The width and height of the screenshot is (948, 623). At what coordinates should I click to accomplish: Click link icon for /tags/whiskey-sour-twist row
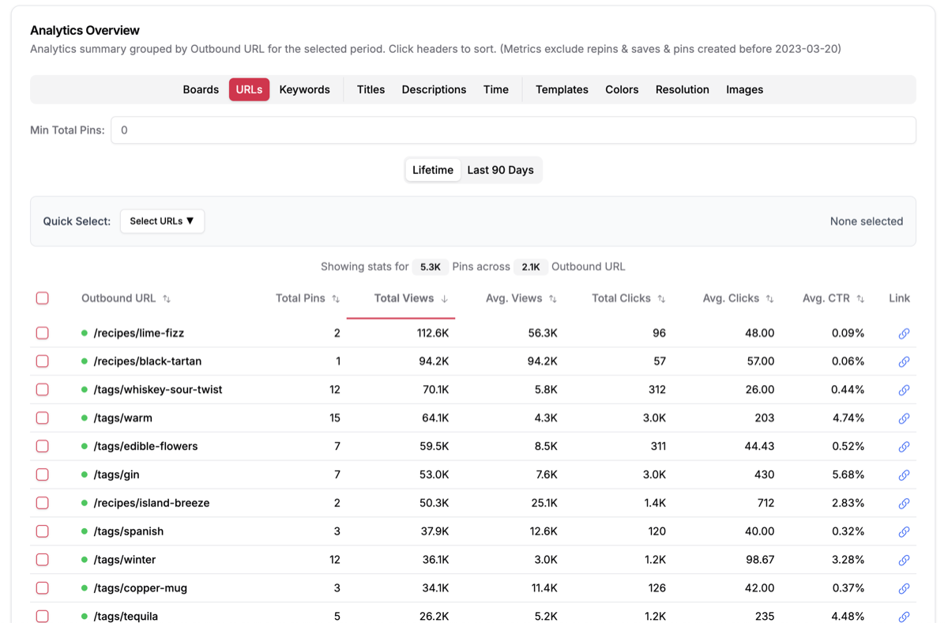point(904,391)
